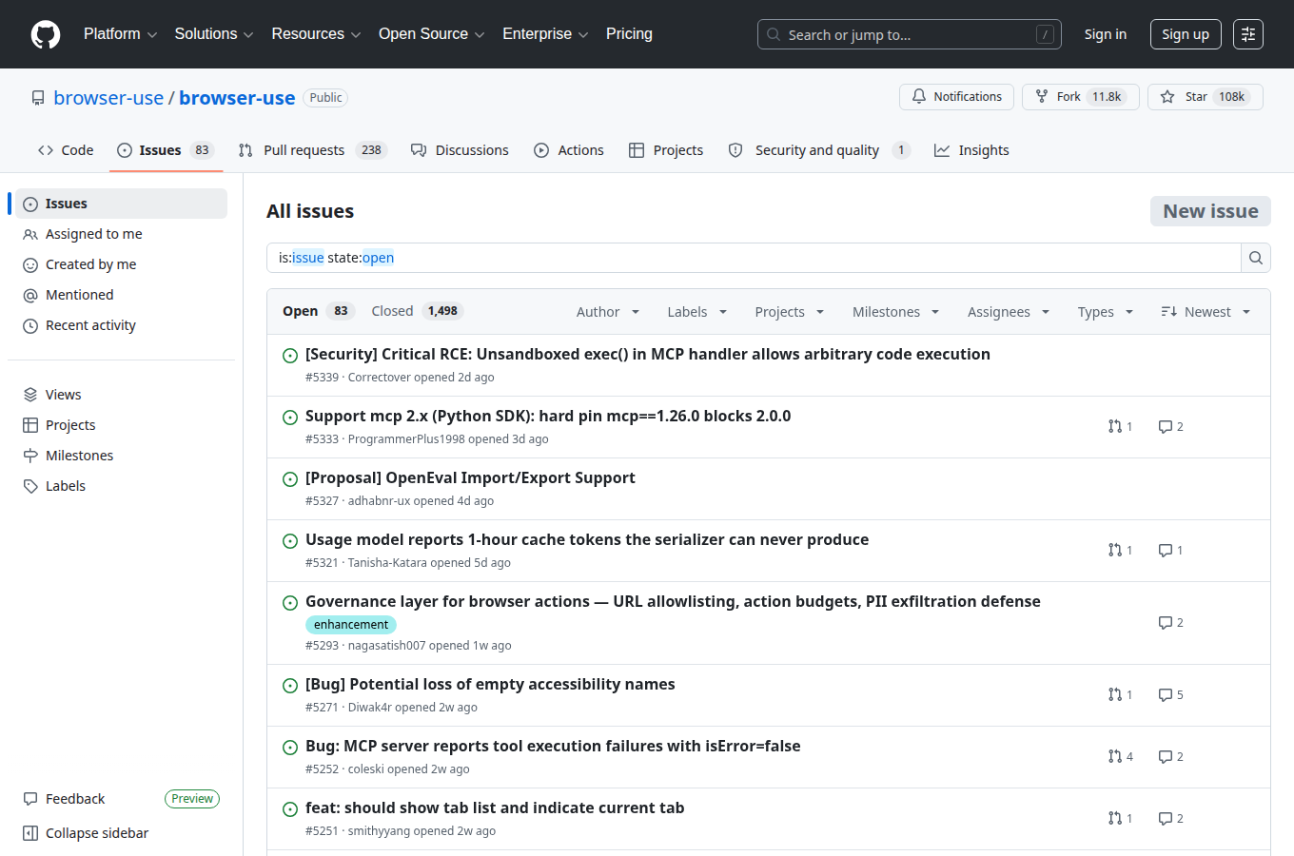Viewport: 1294px width, 856px height.
Task: Open the repository Projects tab
Action: (666, 150)
